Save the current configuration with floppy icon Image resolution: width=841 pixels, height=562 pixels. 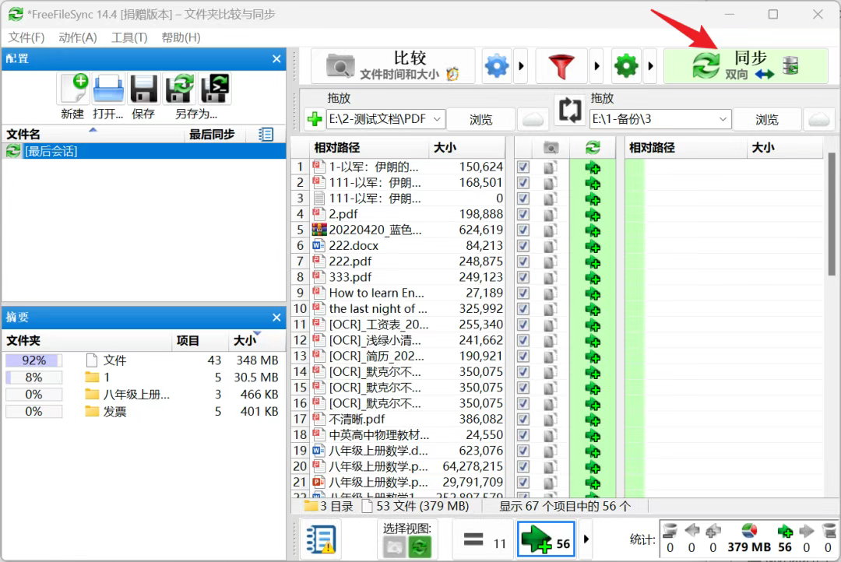tap(143, 89)
